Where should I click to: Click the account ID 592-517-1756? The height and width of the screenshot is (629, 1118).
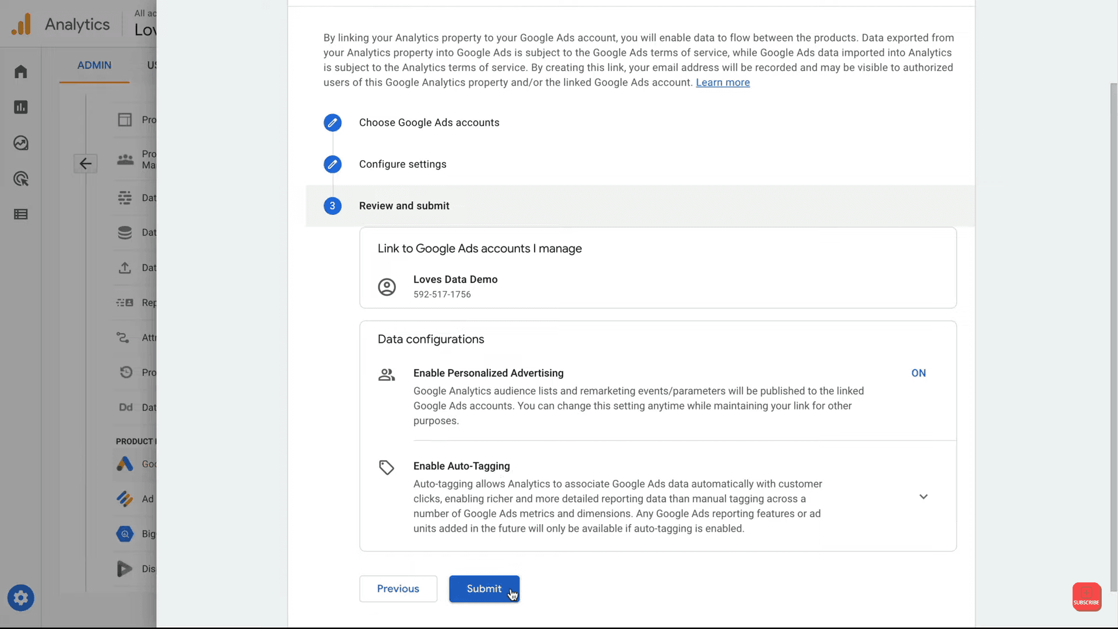[442, 295]
